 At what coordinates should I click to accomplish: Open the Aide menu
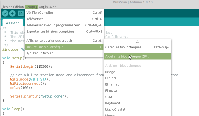pyautogui.click(x=53, y=7)
